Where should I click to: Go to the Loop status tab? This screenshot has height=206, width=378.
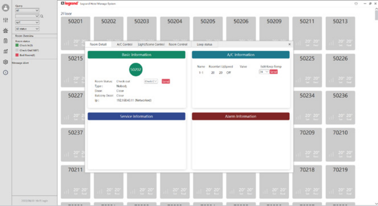[204, 44]
